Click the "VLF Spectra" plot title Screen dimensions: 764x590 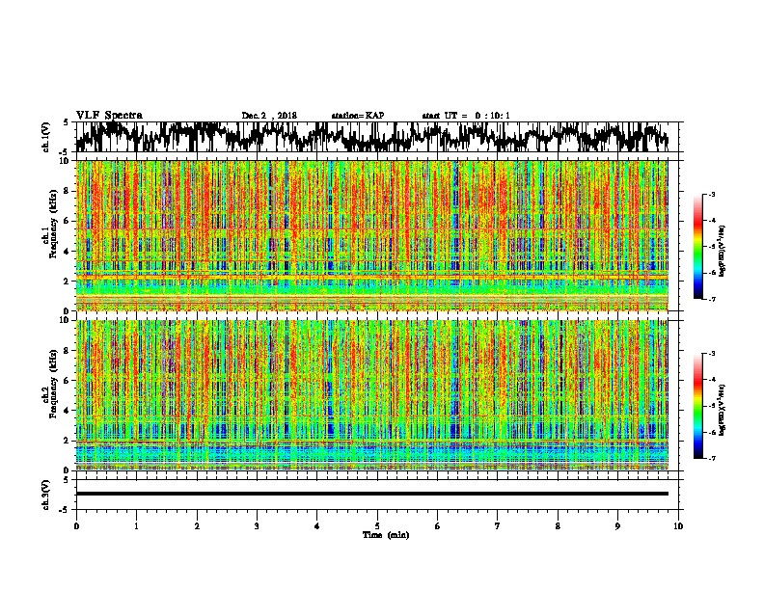pos(109,116)
